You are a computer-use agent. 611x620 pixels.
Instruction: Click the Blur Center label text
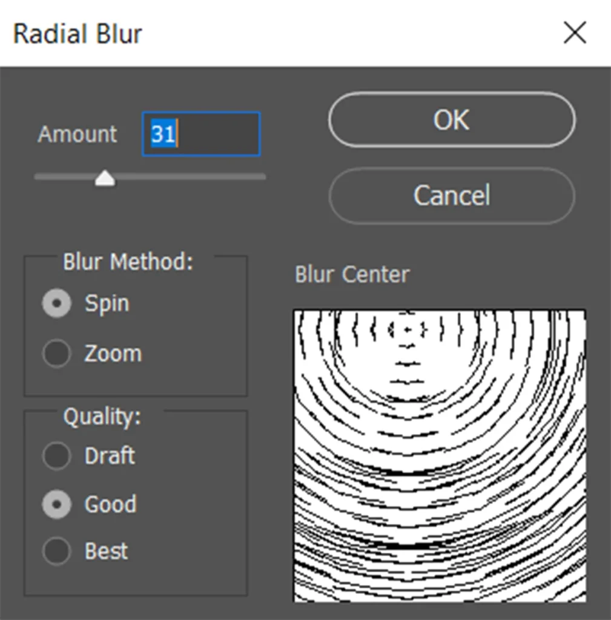[352, 274]
